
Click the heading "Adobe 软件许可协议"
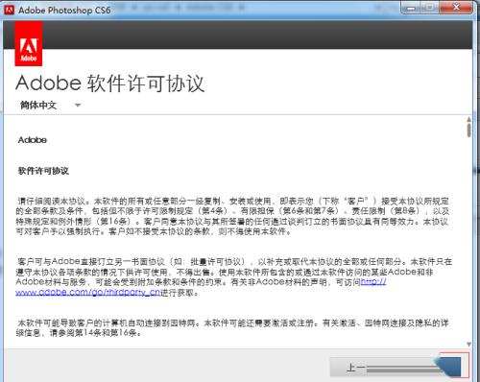click(x=109, y=84)
